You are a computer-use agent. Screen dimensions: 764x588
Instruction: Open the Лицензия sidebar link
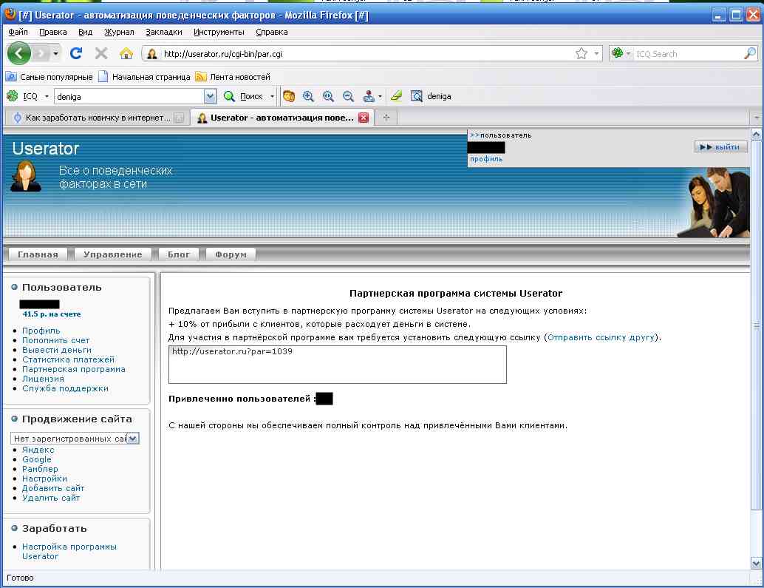43,379
